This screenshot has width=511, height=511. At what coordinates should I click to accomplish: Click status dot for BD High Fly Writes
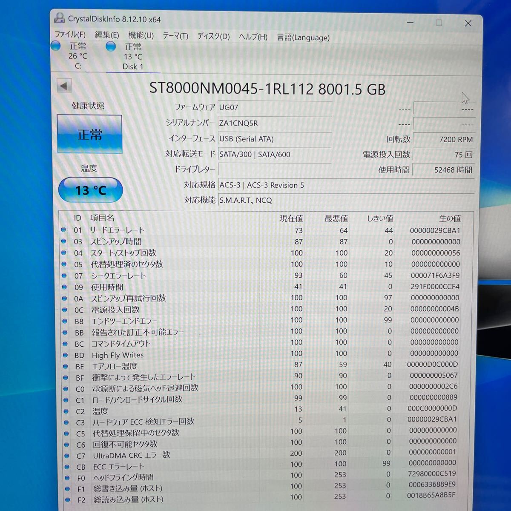66,355
